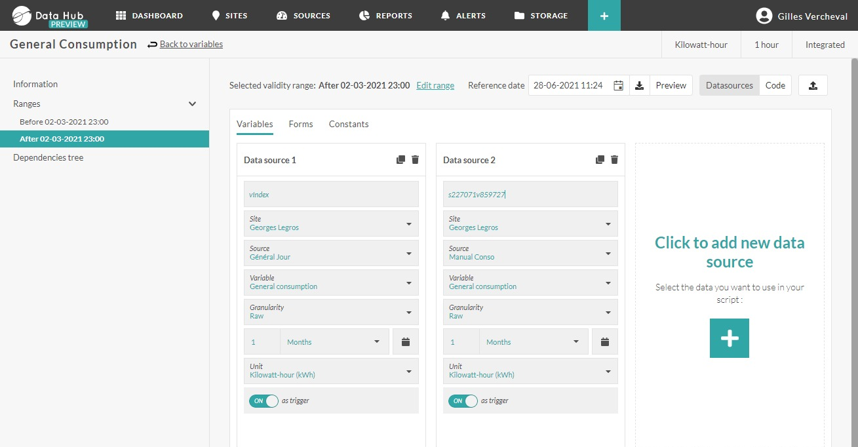Click the upload icon button
Image resolution: width=858 pixels, height=447 pixels.
(x=813, y=86)
